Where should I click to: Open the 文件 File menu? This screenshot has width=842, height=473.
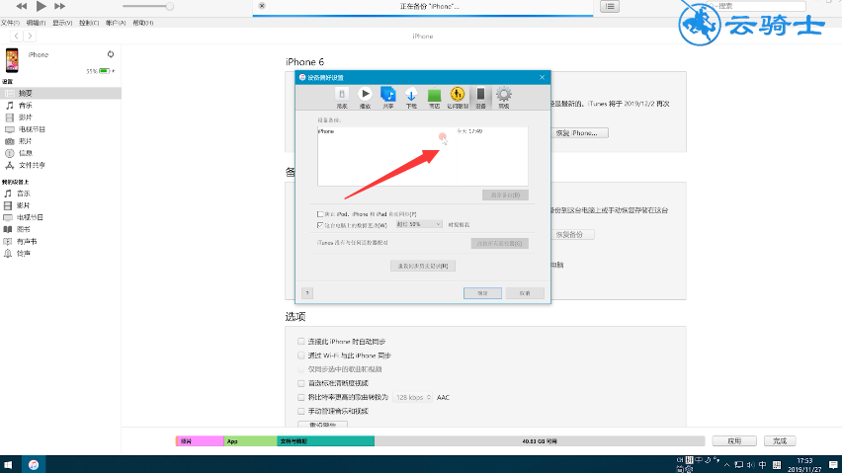click(x=10, y=23)
